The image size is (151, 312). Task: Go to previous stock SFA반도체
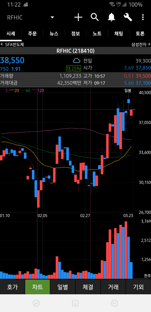coord(12,44)
